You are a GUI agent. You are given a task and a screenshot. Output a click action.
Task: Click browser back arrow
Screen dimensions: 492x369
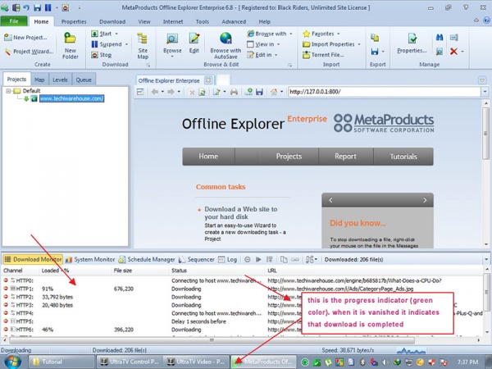coord(155,92)
